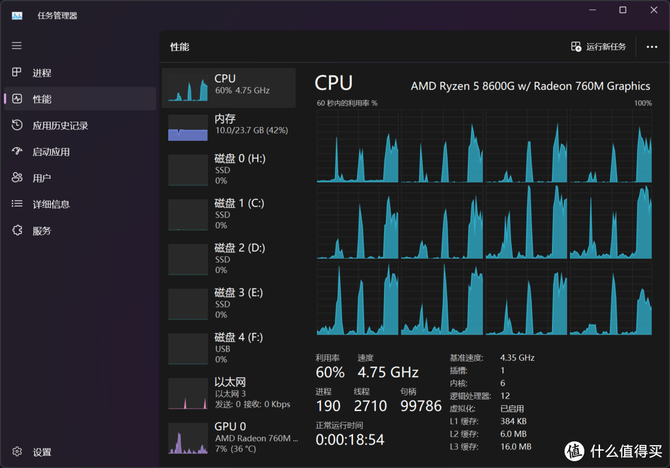670x468 pixels.
Task: Click the L2 cache value 6.0 MB
Action: coord(513,434)
